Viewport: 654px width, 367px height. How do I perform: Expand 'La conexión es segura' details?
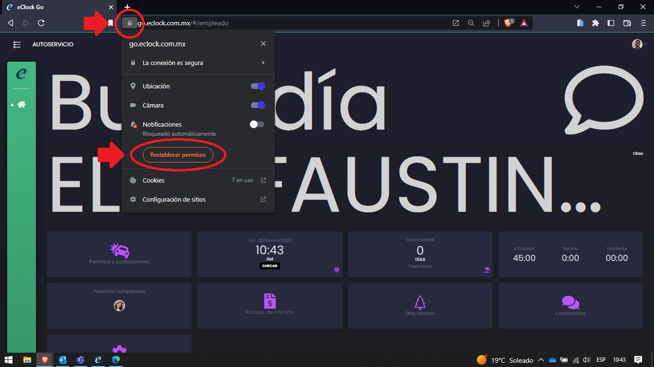(198, 63)
